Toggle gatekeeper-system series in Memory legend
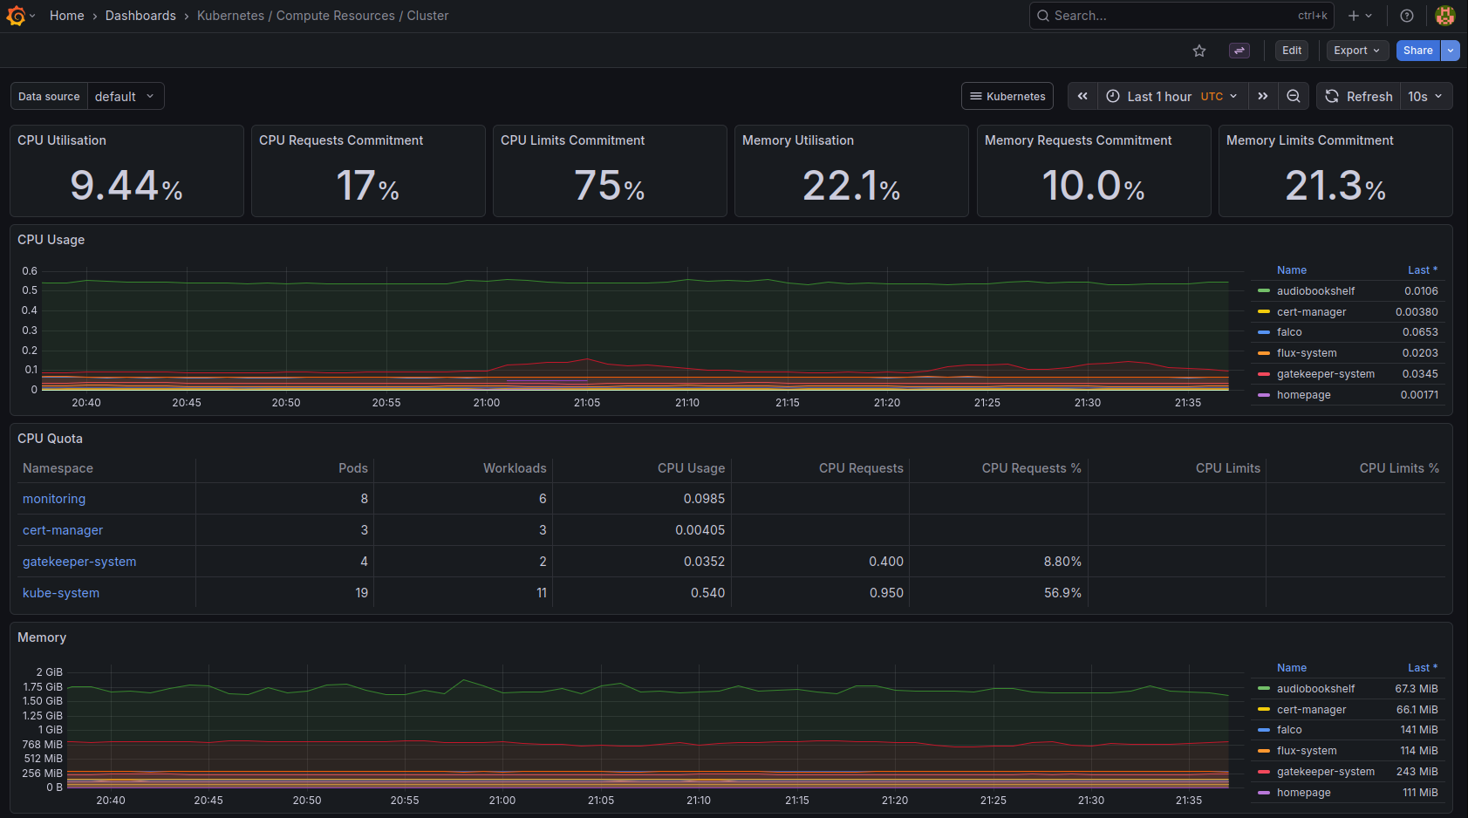 pyautogui.click(x=1326, y=772)
